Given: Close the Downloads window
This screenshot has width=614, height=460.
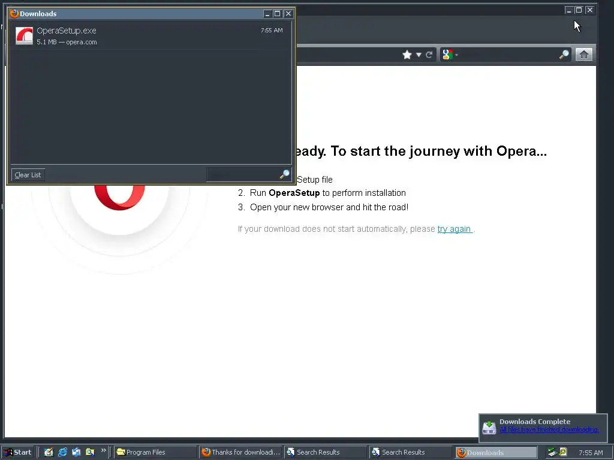Looking at the screenshot, I should pos(288,14).
